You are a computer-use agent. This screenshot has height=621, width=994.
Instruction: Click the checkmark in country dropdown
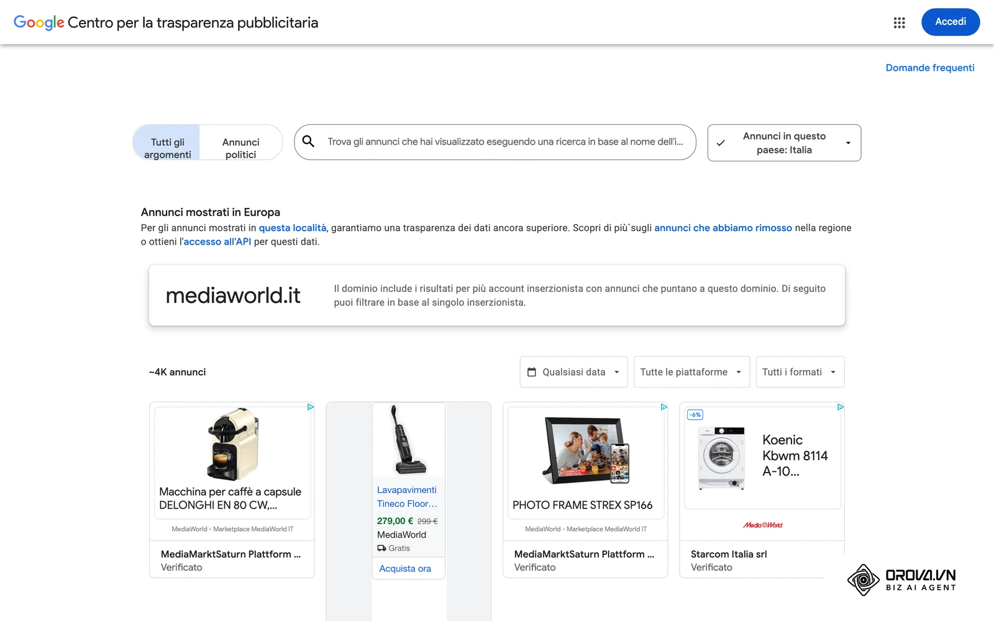[721, 143]
